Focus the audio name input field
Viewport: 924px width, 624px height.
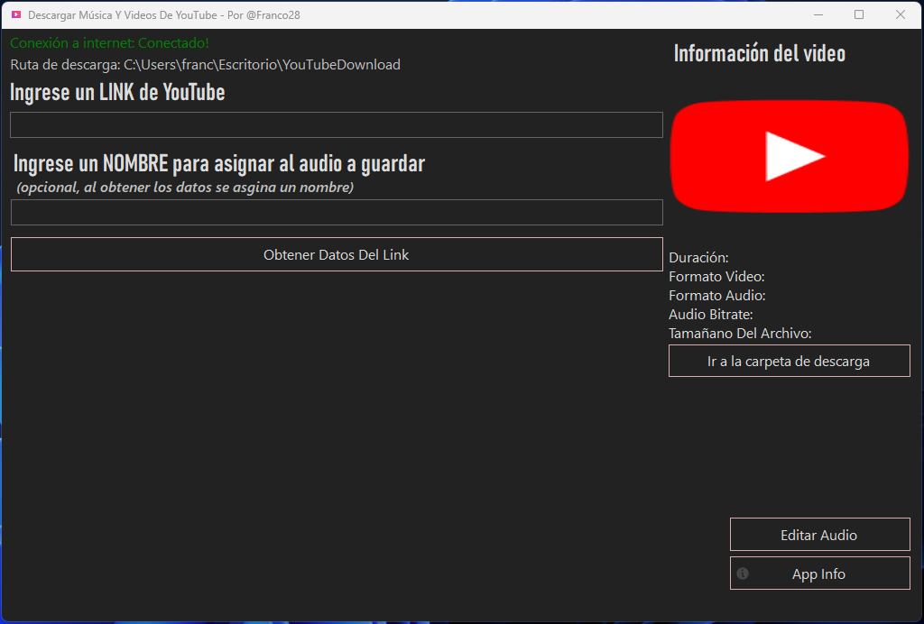[x=337, y=213]
